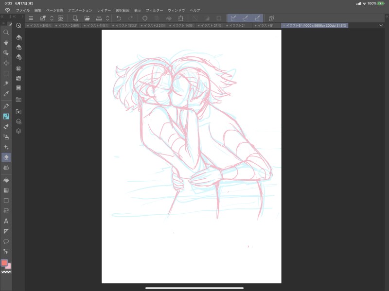Image resolution: width=389 pixels, height=291 pixels.
Task: Select the Frame border tool
Action: [x=6, y=211]
